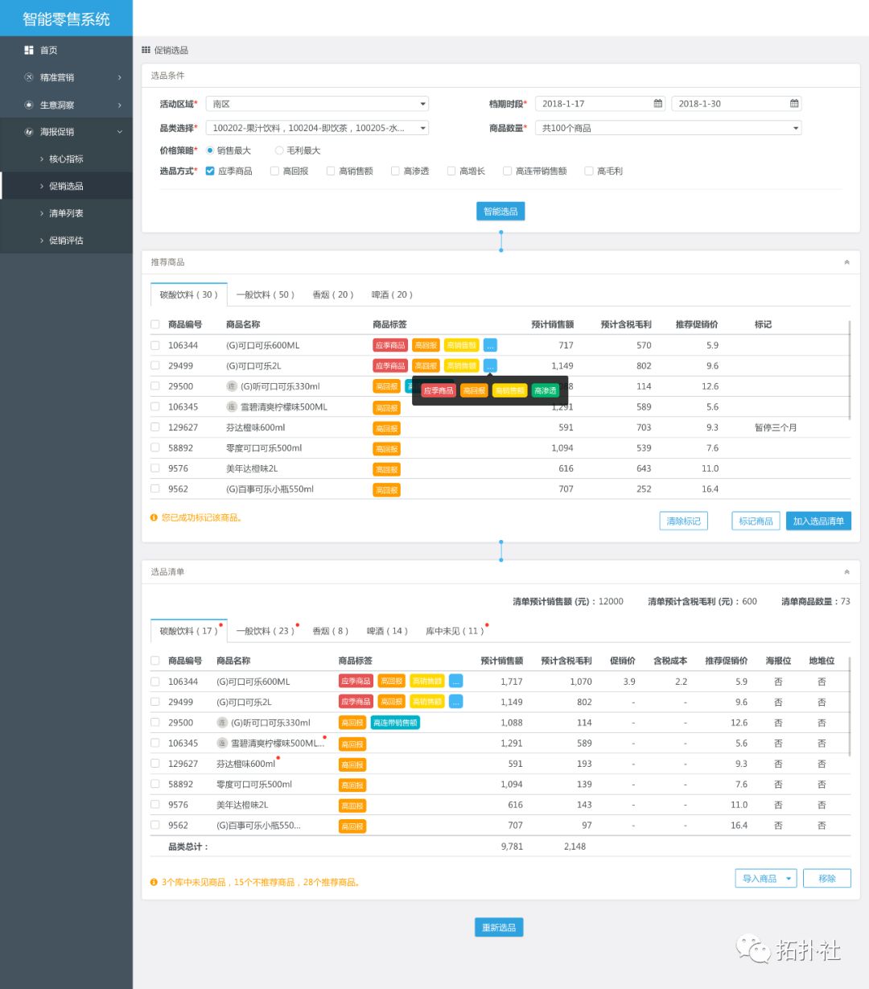Screen dimensions: 869x989
Task: Click the round icon before 雪碧清爽柠檬味500ML in 推荐商品
Action: click(x=232, y=407)
